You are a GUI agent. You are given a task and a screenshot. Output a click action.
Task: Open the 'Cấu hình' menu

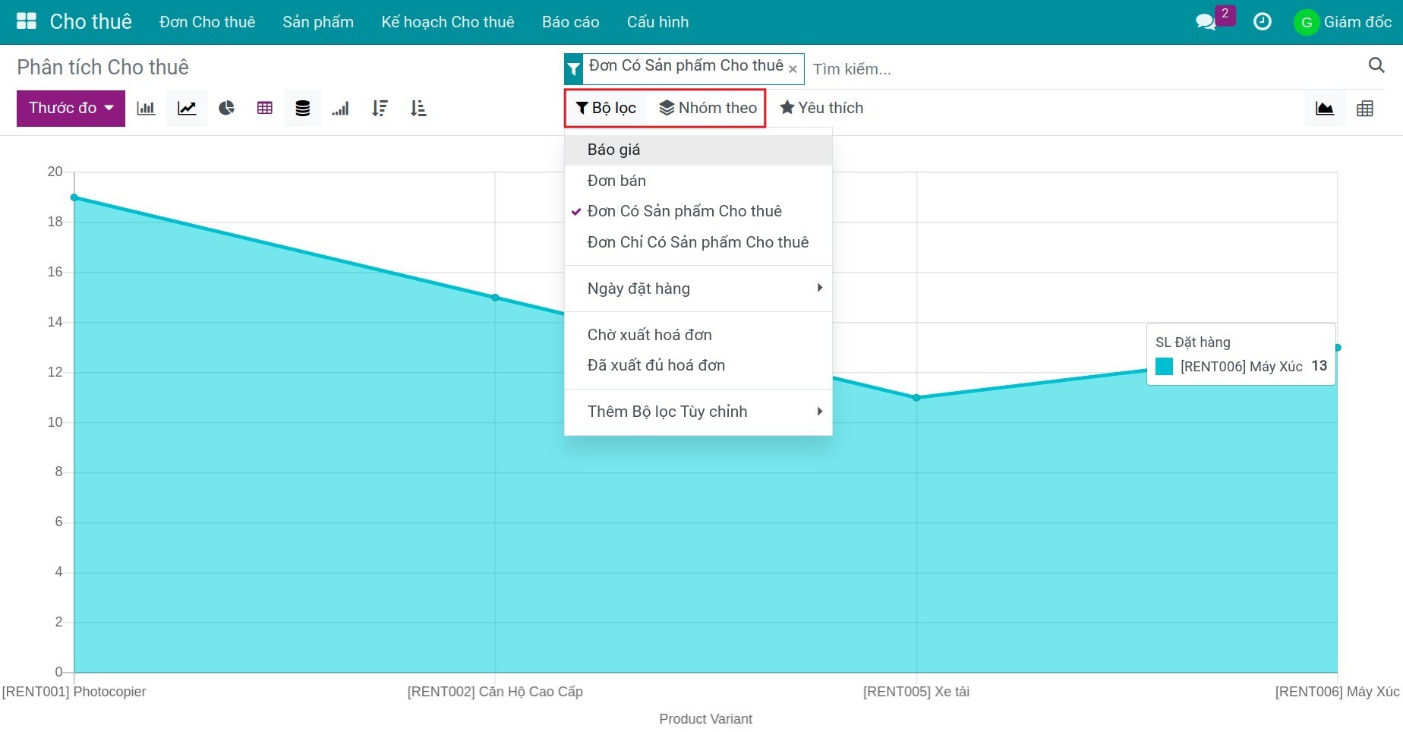(x=658, y=22)
